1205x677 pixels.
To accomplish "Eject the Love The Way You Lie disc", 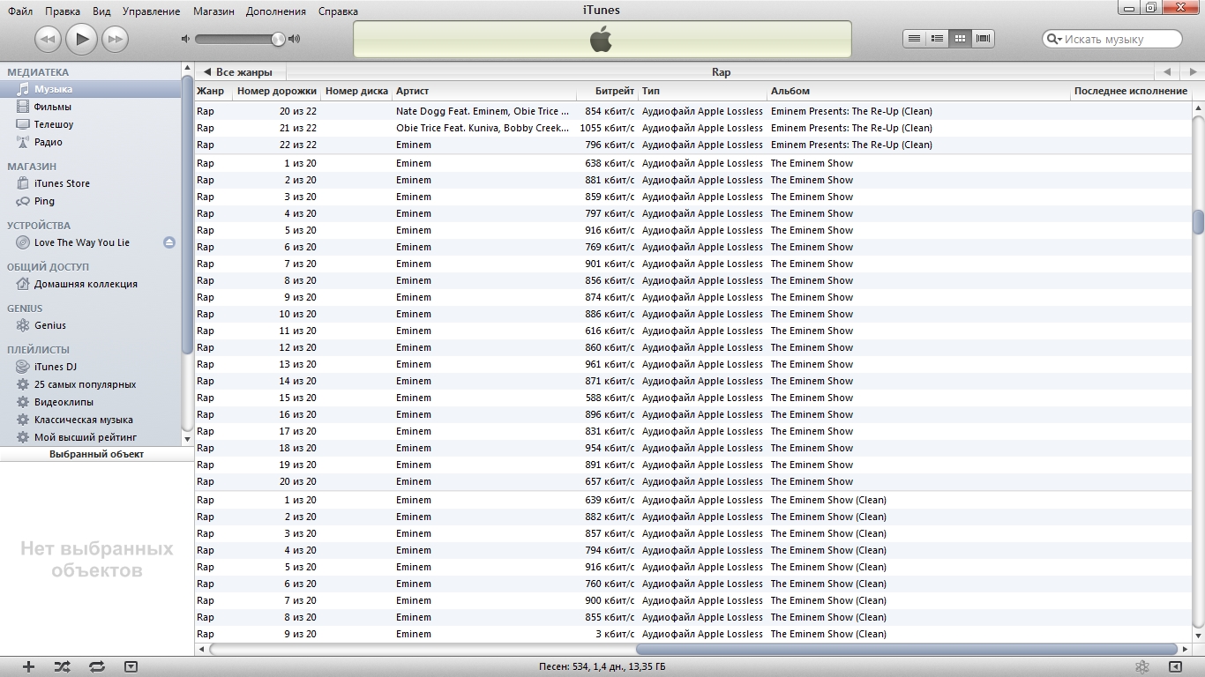I will (169, 242).
